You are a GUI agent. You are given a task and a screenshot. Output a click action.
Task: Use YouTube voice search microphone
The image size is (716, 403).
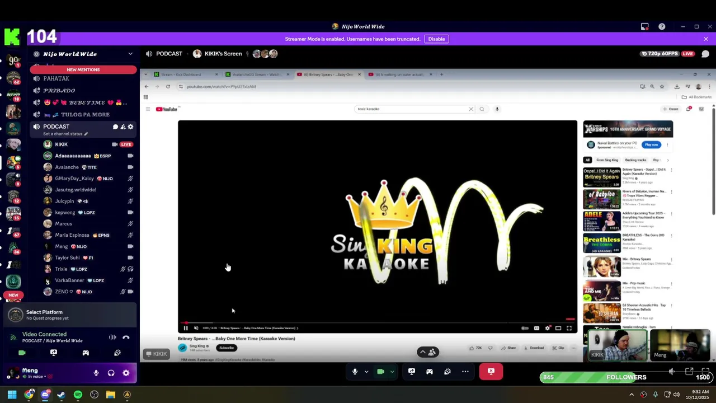(497, 109)
